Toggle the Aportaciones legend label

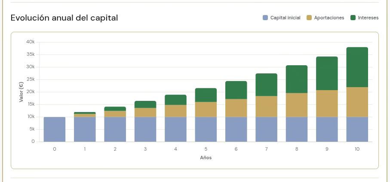[x=329, y=18]
